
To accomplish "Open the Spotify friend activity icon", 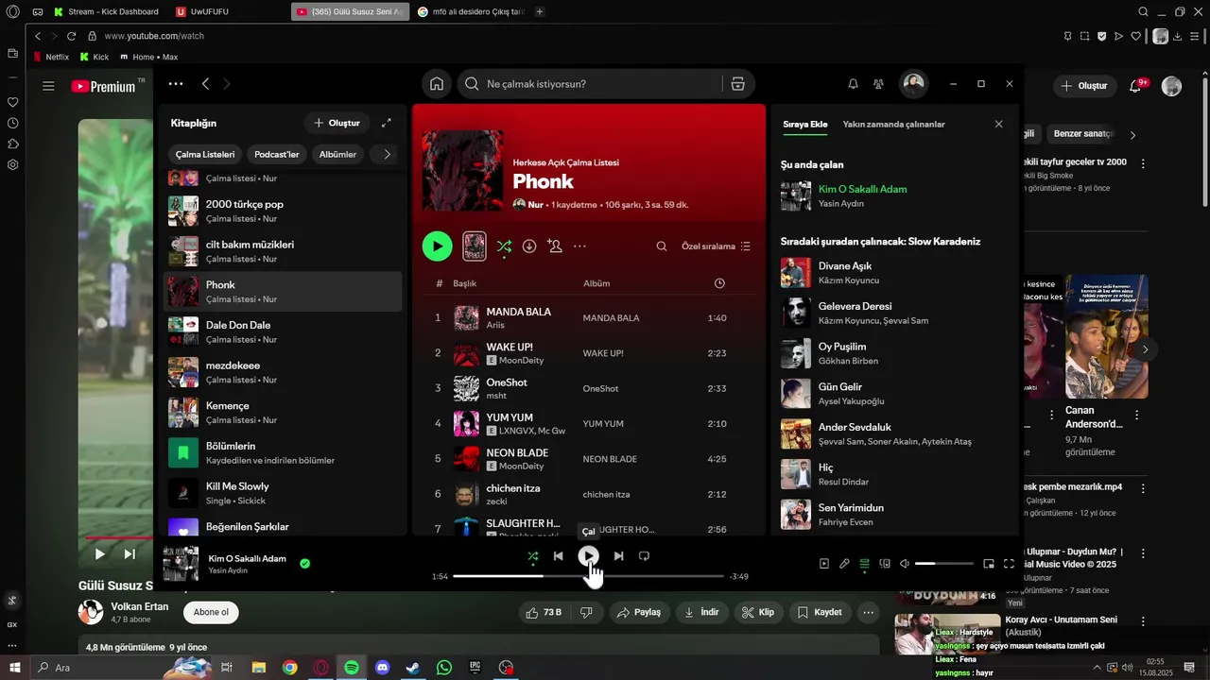I will coord(878,84).
